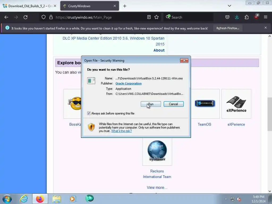Open the TeamOS logo thumbnail

pyautogui.click(x=205, y=104)
